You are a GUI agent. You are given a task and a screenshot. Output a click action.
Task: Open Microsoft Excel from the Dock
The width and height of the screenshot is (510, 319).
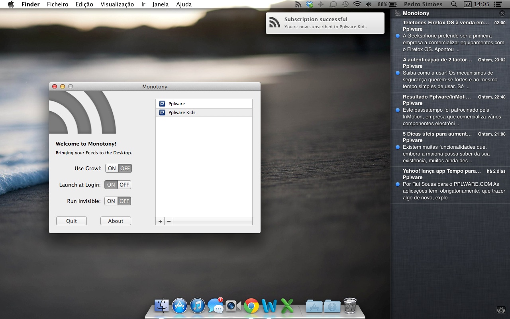[287, 306]
